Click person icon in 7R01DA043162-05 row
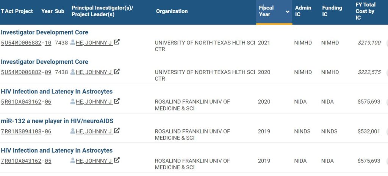The width and height of the screenshot is (388, 176). click(x=72, y=161)
